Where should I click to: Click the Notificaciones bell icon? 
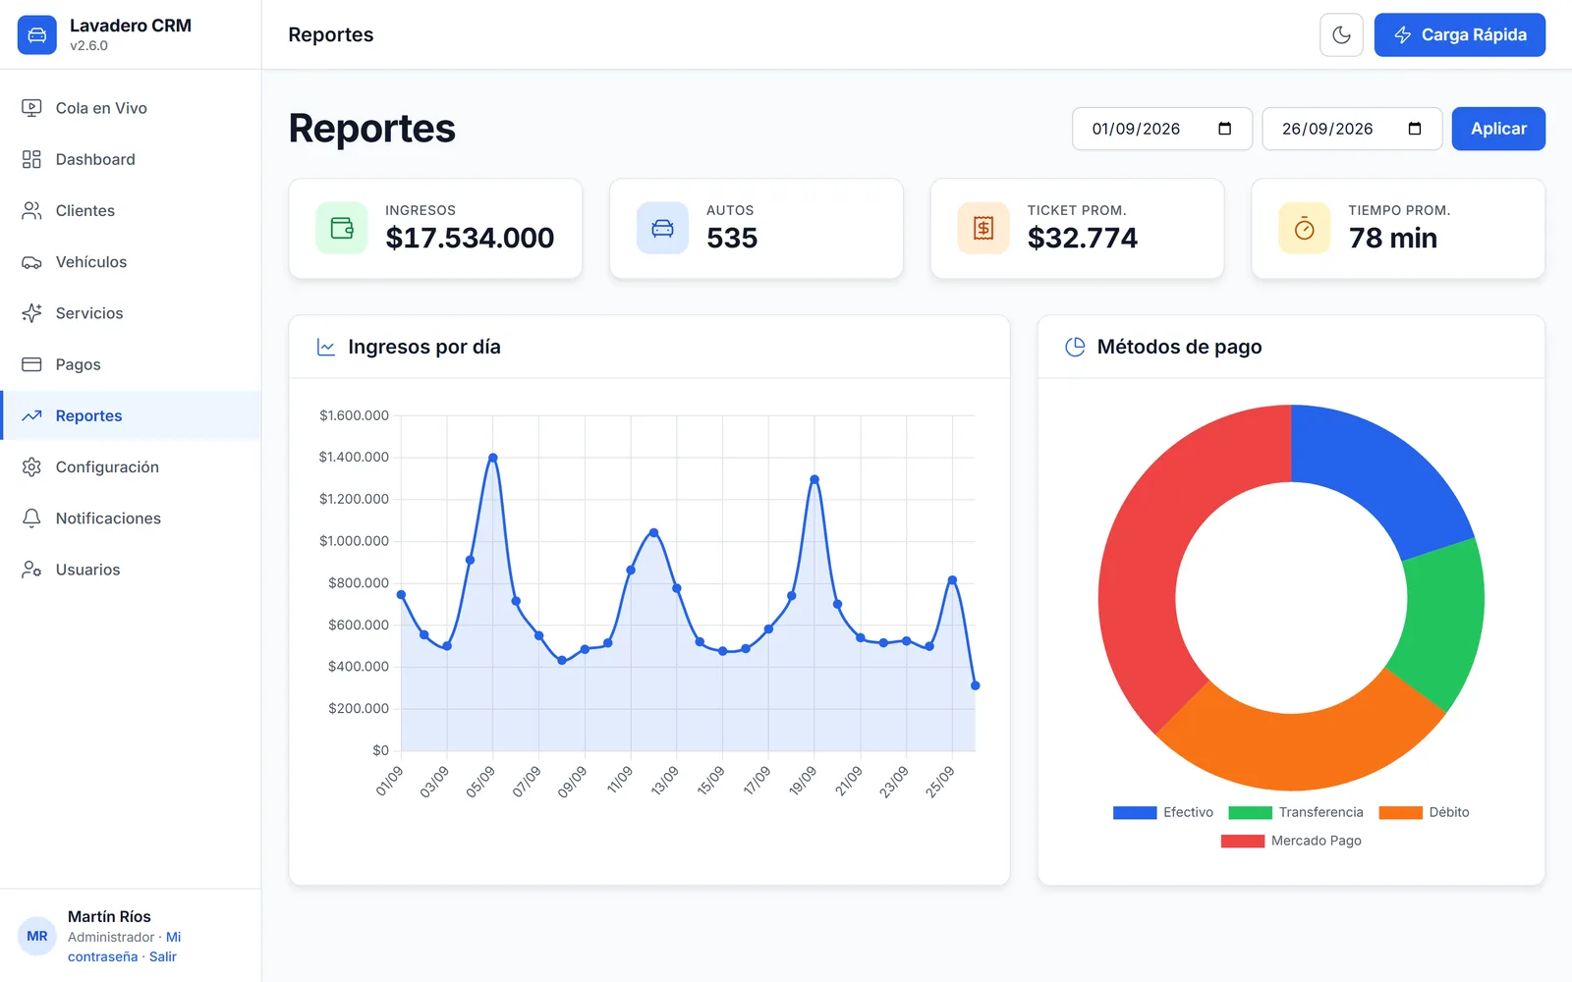pos(31,518)
